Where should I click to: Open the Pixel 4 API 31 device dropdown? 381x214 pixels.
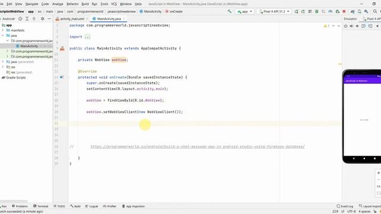(x=274, y=11)
